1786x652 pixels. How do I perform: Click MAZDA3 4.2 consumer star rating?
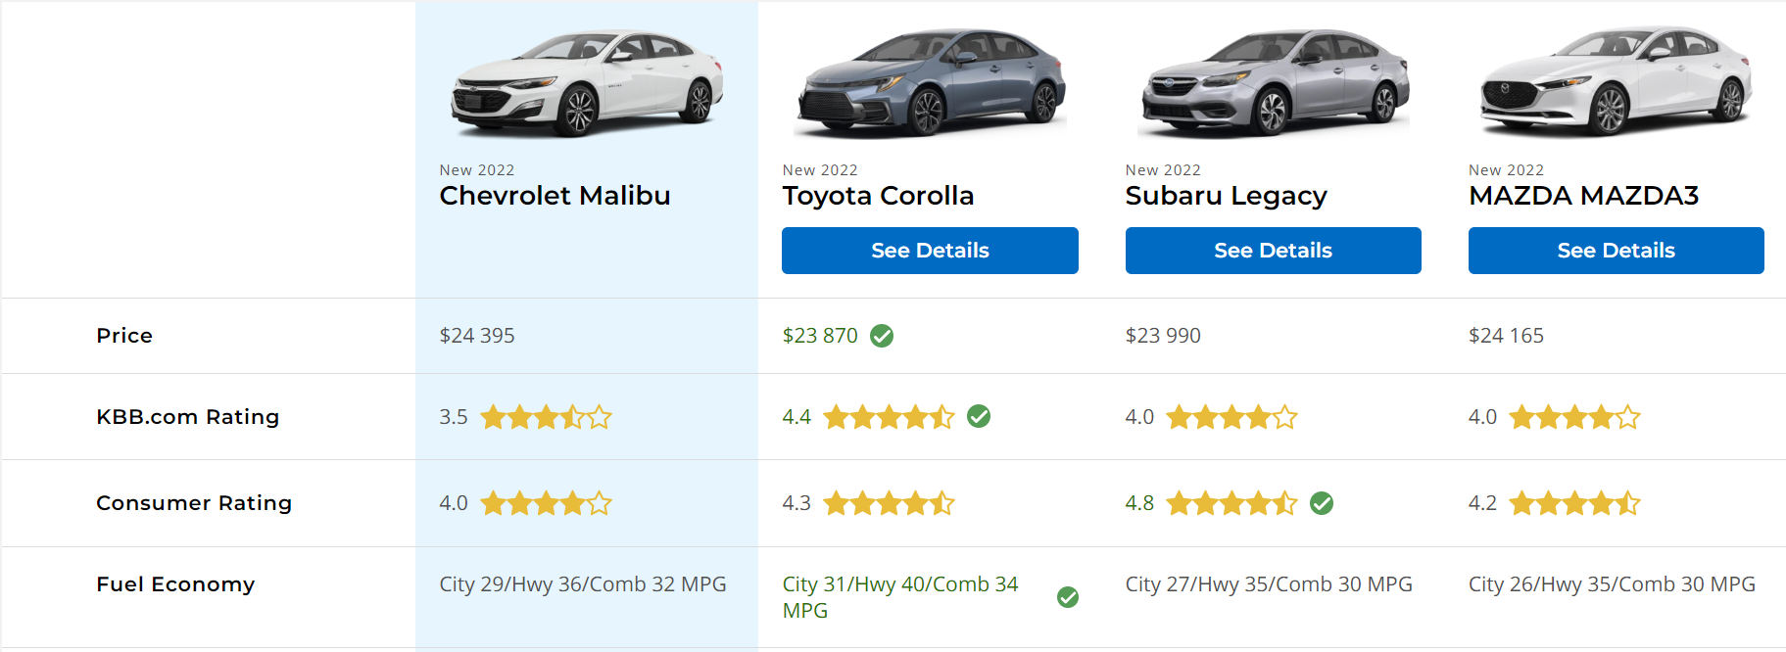tap(1574, 503)
